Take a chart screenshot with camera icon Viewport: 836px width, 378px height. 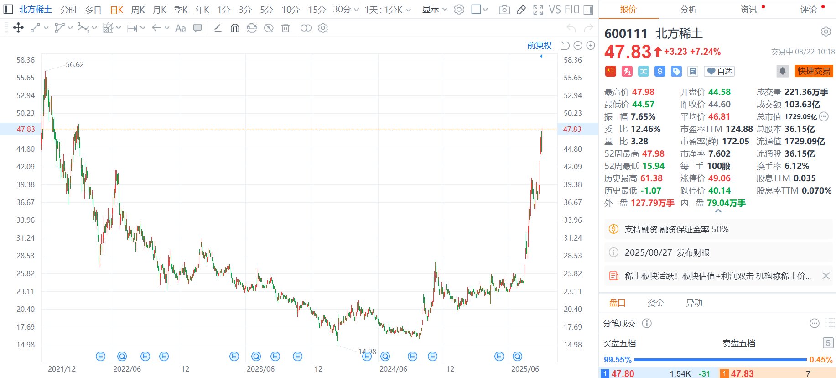pos(504,10)
